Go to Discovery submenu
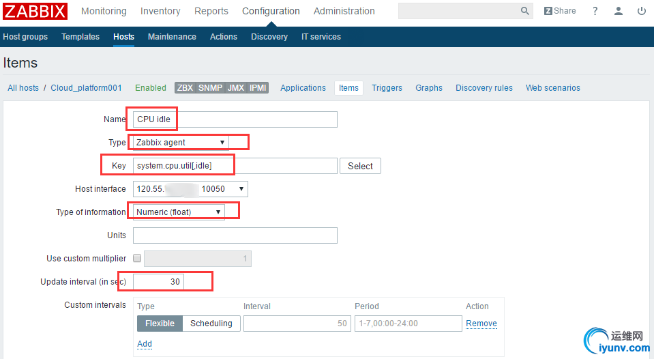Screen dimensions: 654x359 tap(269, 37)
